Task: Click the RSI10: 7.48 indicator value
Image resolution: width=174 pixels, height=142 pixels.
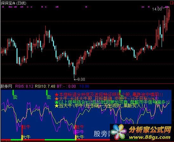Action: pos(45,86)
